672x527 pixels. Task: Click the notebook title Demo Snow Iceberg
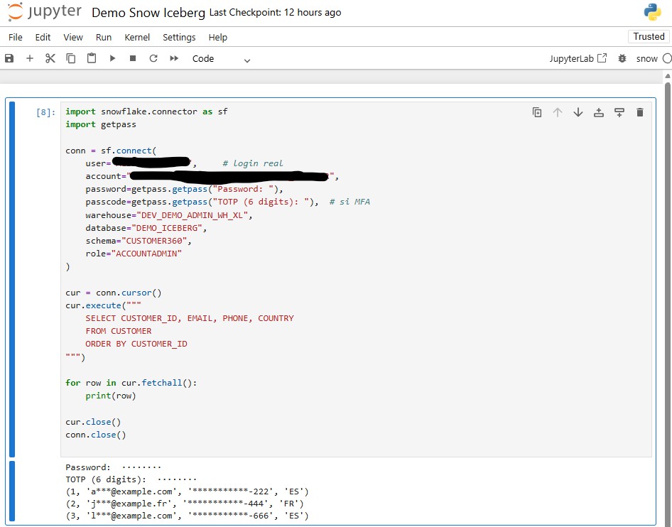click(x=148, y=13)
